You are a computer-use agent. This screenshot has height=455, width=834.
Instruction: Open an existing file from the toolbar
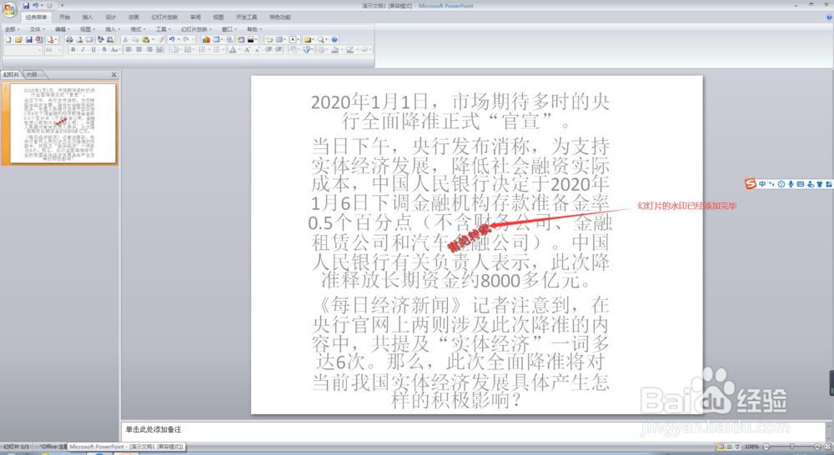[x=18, y=39]
